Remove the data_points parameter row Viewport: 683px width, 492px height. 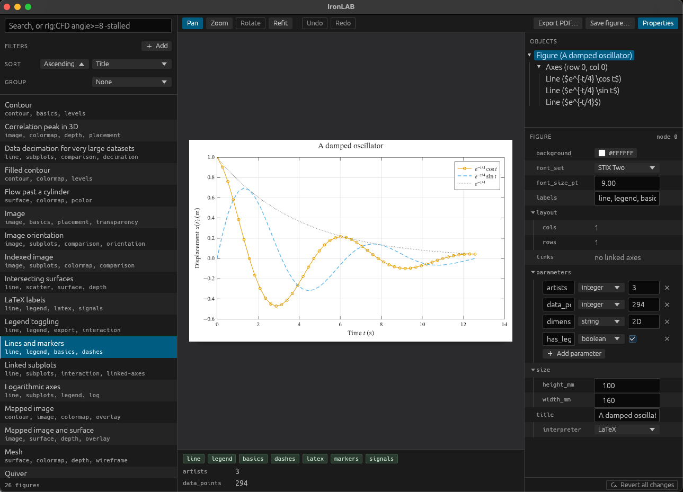click(x=667, y=305)
